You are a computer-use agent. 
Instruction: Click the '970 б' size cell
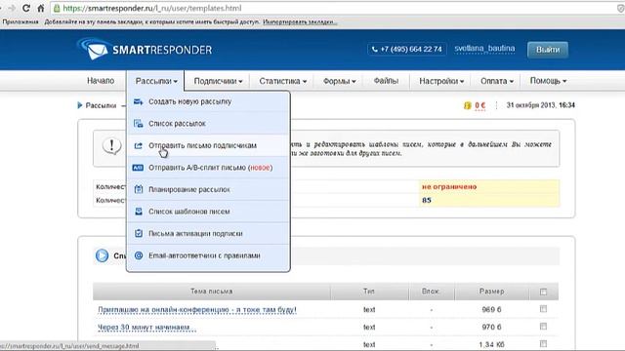tap(491, 328)
